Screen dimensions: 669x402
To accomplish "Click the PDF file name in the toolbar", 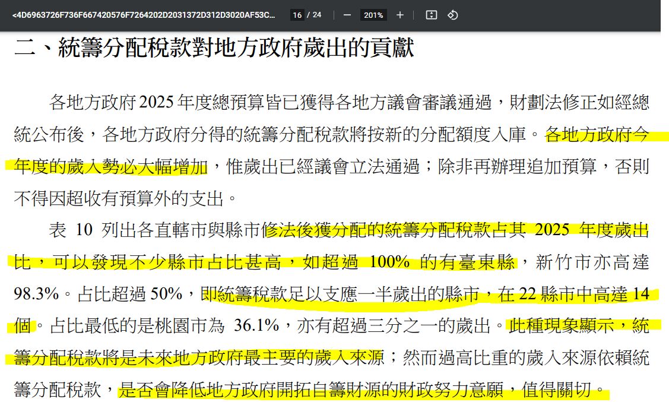I will [x=143, y=15].
